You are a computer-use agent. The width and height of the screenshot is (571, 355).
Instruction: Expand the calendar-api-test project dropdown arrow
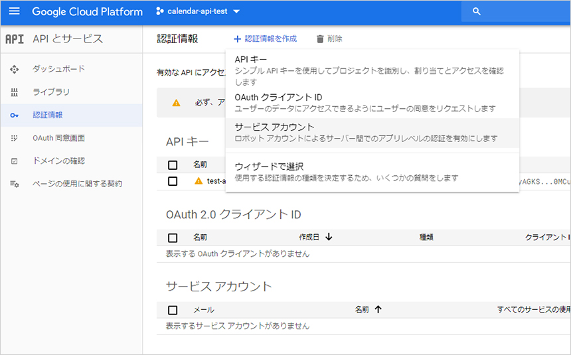(236, 12)
